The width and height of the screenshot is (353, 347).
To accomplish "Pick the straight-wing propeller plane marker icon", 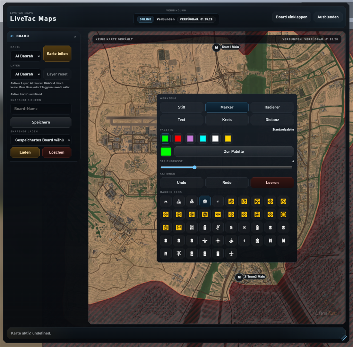I will [x=205, y=240].
